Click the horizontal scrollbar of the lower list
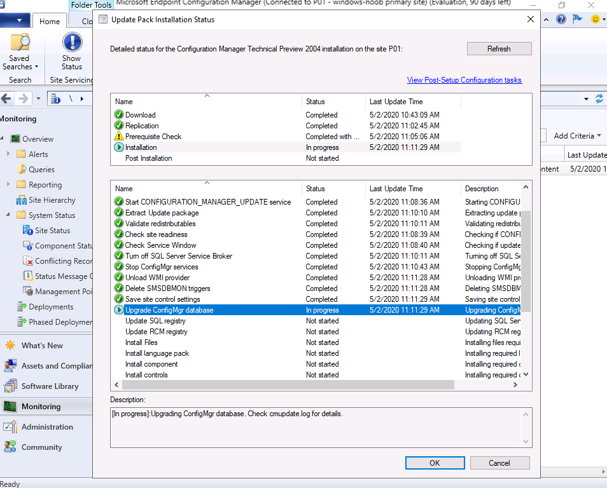The height and width of the screenshot is (488, 607). coord(288,385)
